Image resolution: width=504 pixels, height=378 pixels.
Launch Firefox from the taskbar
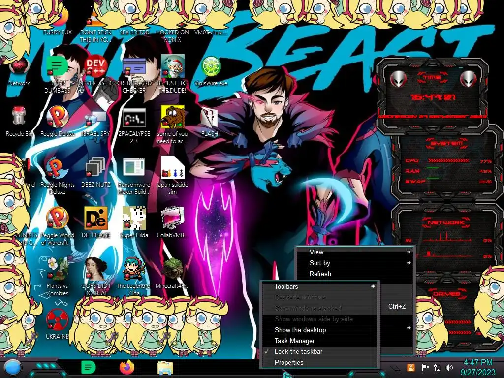tap(127, 367)
